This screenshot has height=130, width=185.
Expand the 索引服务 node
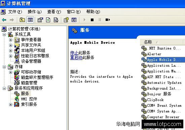(x=10, y=104)
